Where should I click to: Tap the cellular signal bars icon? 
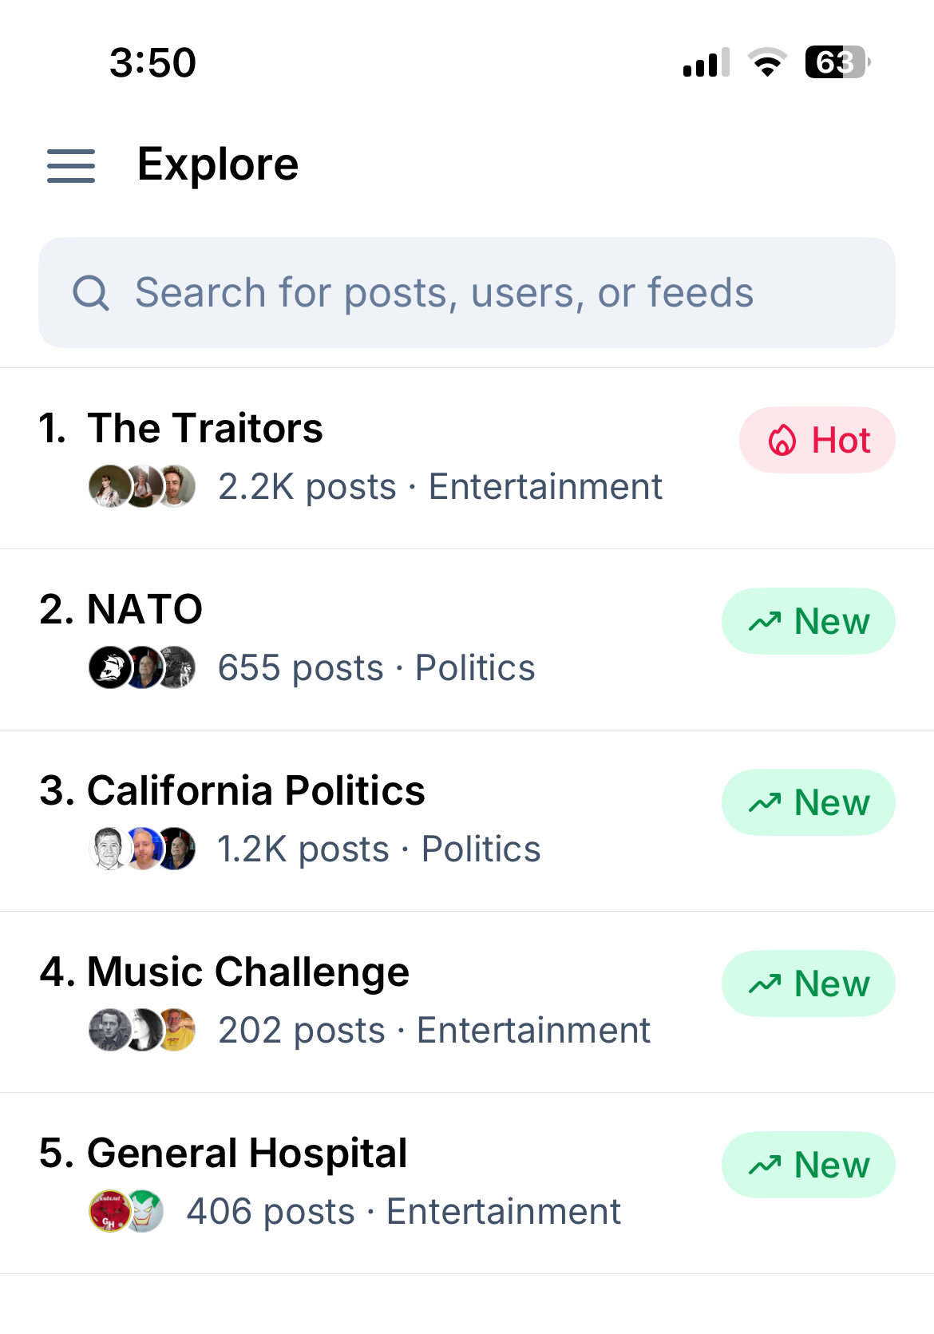click(x=706, y=62)
